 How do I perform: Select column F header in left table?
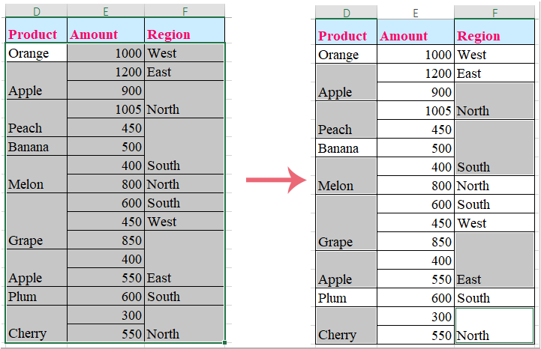[184, 10]
